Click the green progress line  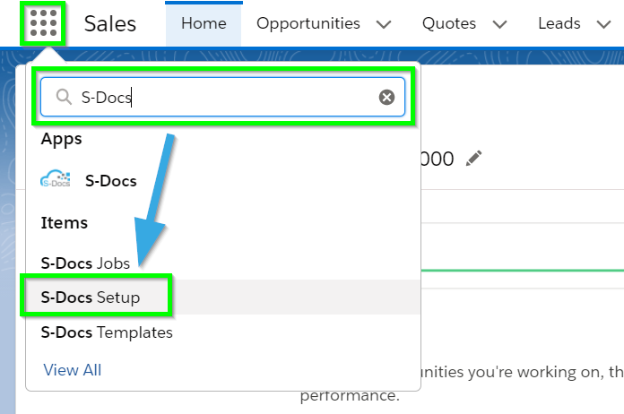tap(522, 271)
